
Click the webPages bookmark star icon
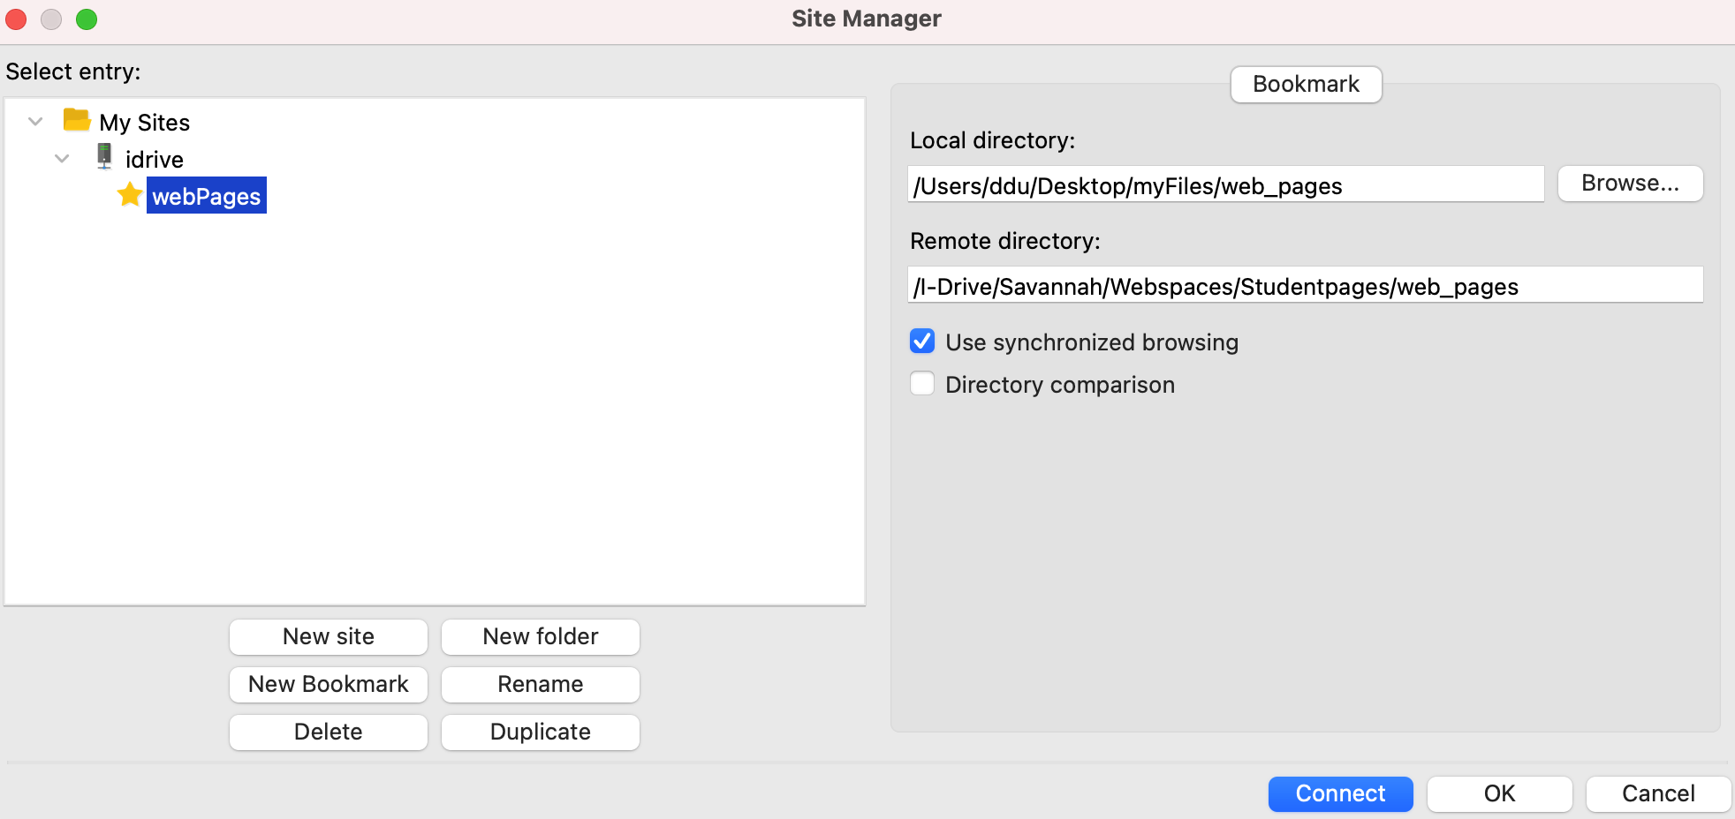pos(130,194)
